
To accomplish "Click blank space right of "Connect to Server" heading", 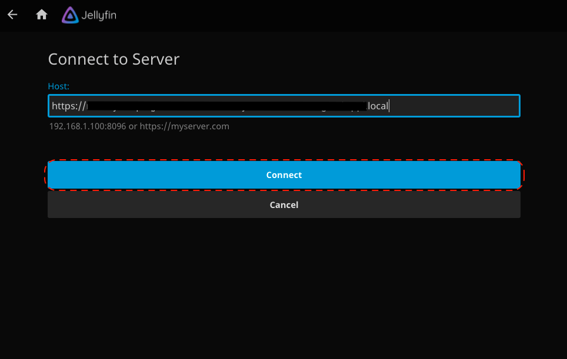I will pos(353,59).
